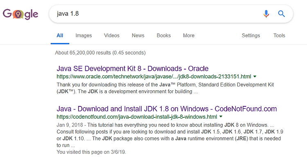Viewport: 307px width, 162px height.
Task: Click the About 65,200,000 results text
Action: [x=100, y=53]
